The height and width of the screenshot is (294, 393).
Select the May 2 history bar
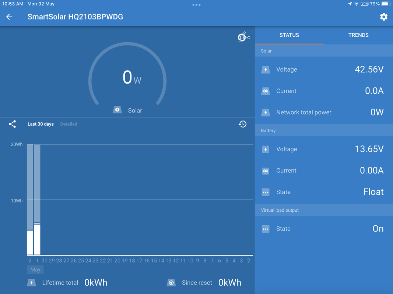[x=30, y=200]
